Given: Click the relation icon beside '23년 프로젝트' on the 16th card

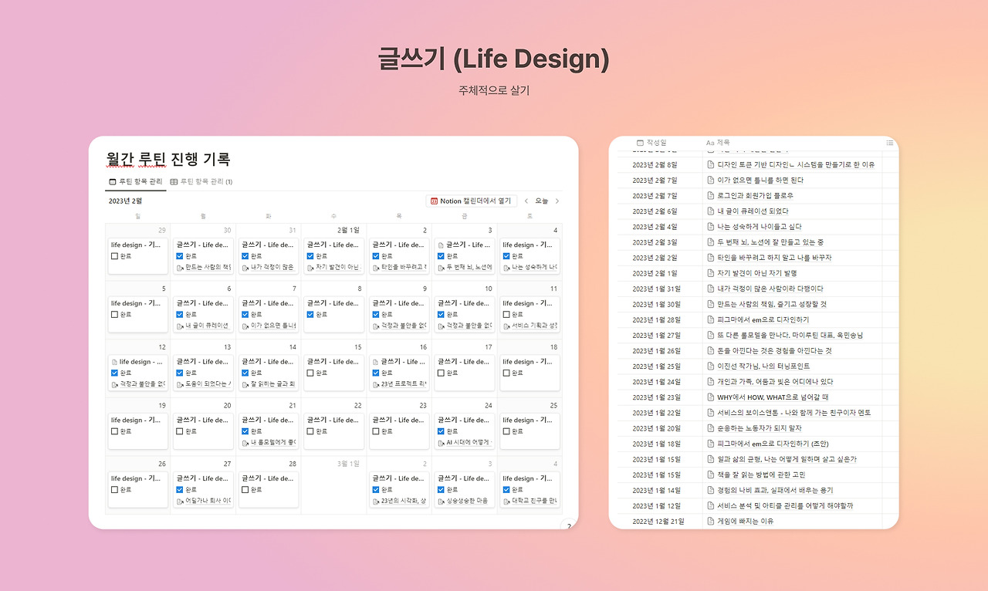Looking at the screenshot, I should point(375,384).
